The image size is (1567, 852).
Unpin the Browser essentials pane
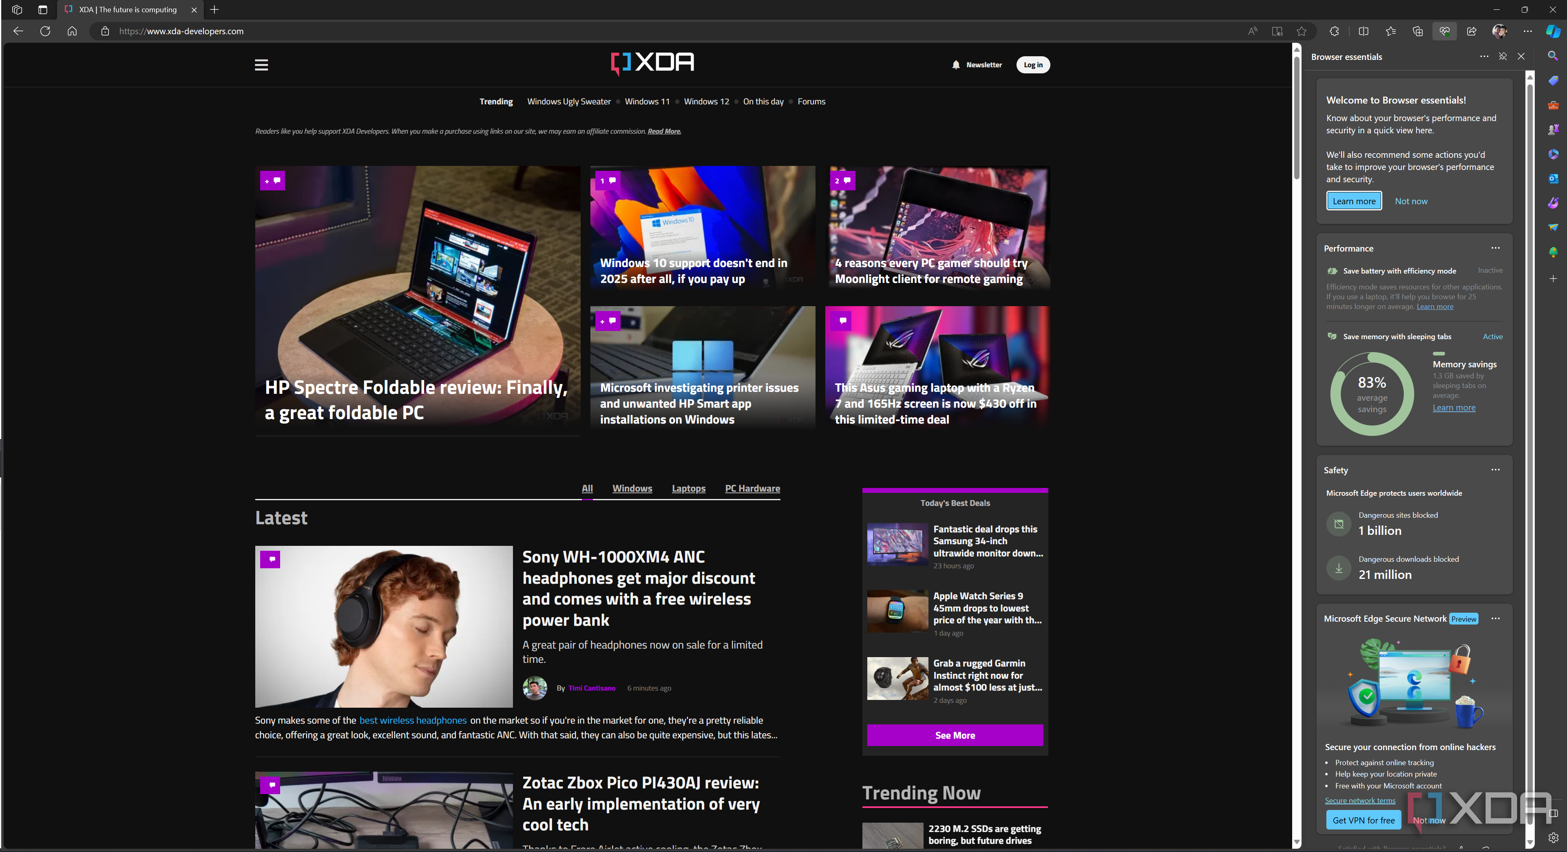[1503, 56]
